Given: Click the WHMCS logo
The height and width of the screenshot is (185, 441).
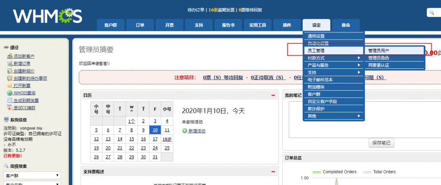Looking at the screenshot, I should pyautogui.click(x=47, y=15).
